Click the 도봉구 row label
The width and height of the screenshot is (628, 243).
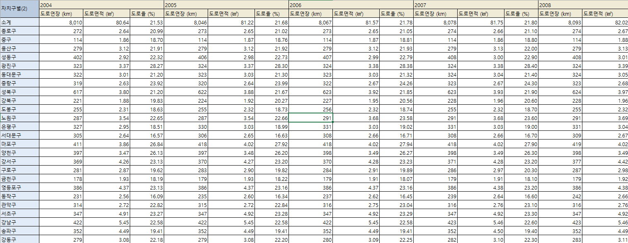click(19, 109)
